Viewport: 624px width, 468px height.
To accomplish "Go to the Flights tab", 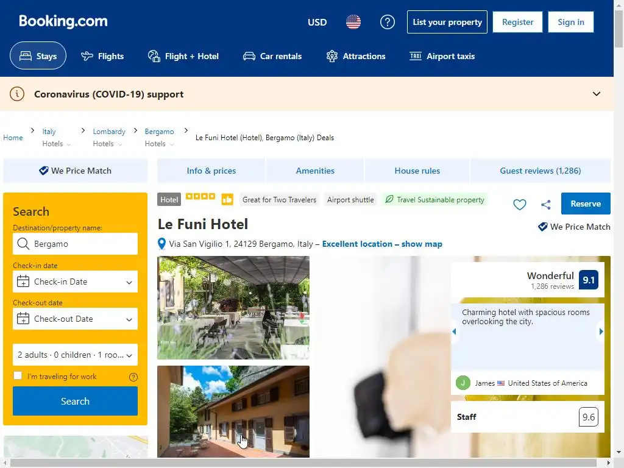I will [102, 56].
